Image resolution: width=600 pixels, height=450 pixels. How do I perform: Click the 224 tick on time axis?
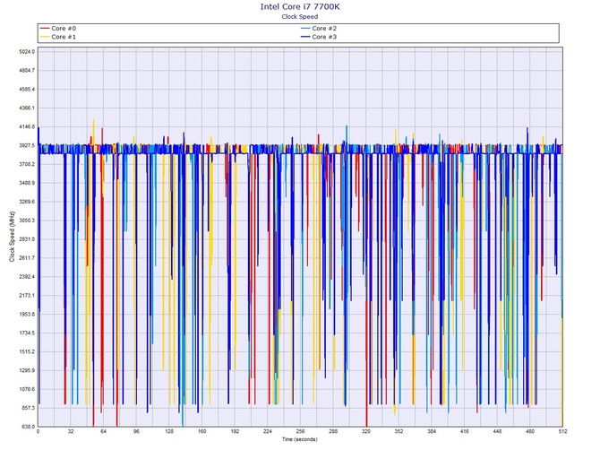tap(268, 431)
